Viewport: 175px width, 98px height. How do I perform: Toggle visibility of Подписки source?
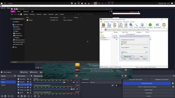[x=28, y=79]
